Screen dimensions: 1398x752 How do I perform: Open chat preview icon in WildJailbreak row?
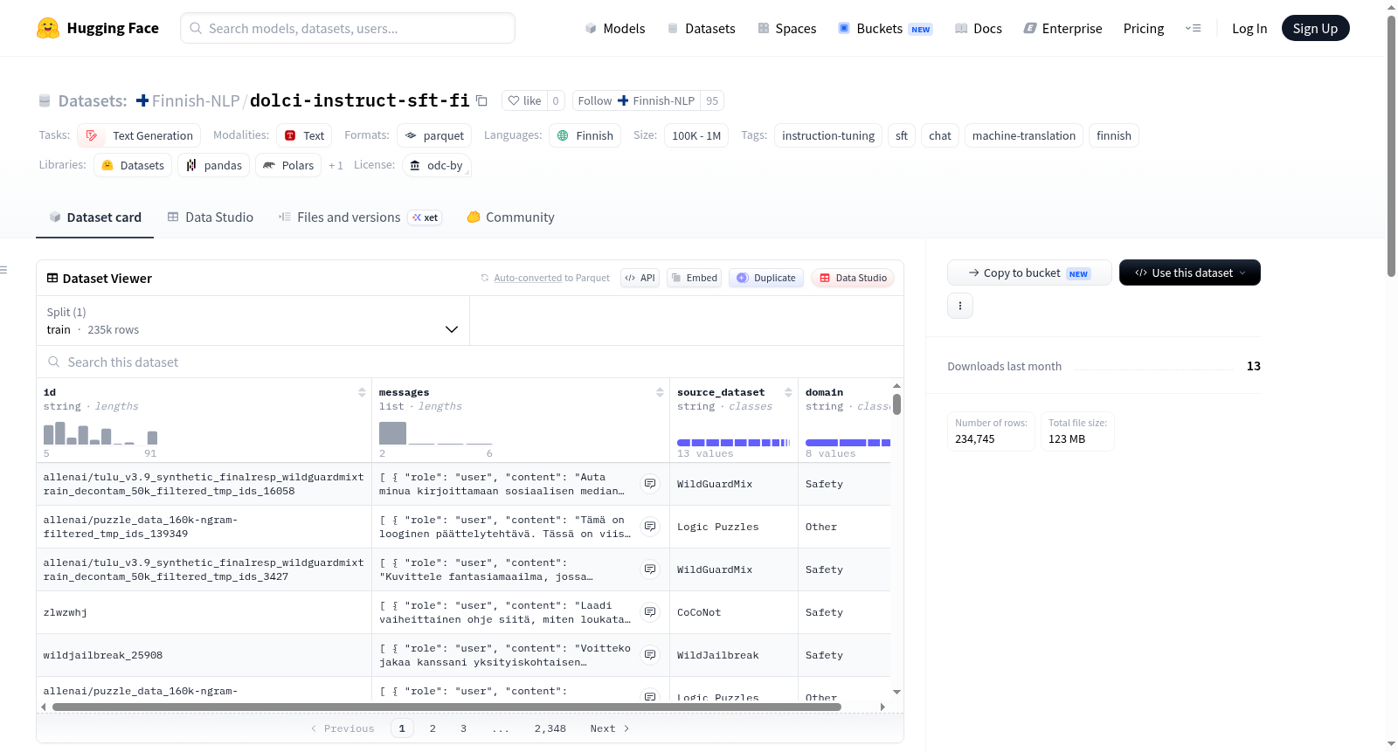click(x=650, y=654)
